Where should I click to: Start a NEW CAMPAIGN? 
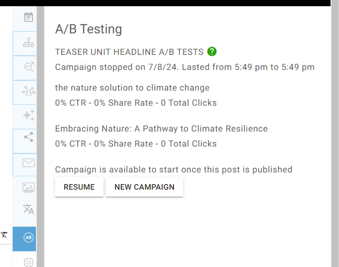pos(144,187)
